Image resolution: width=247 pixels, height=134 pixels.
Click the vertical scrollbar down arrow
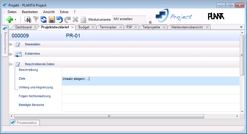tap(242, 112)
